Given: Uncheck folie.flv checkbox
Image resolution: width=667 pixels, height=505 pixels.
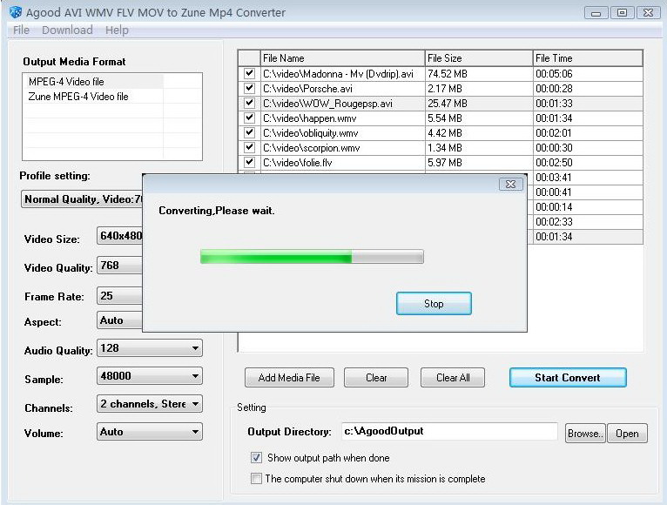Looking at the screenshot, I should pyautogui.click(x=249, y=163).
